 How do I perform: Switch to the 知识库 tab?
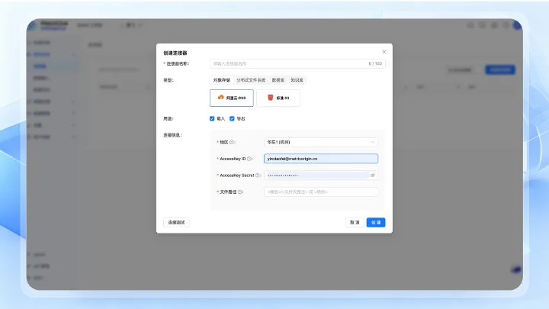point(297,80)
